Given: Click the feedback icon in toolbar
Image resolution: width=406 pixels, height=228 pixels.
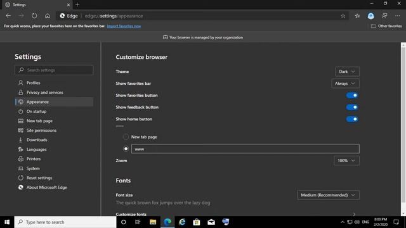Looking at the screenshot, I should [x=384, y=16].
